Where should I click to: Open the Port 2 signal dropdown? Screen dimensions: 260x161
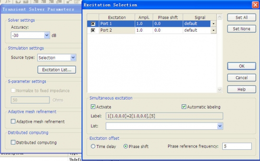coord(213,30)
